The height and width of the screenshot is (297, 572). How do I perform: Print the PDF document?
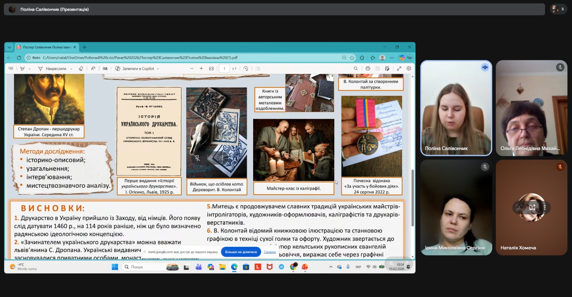[368, 69]
